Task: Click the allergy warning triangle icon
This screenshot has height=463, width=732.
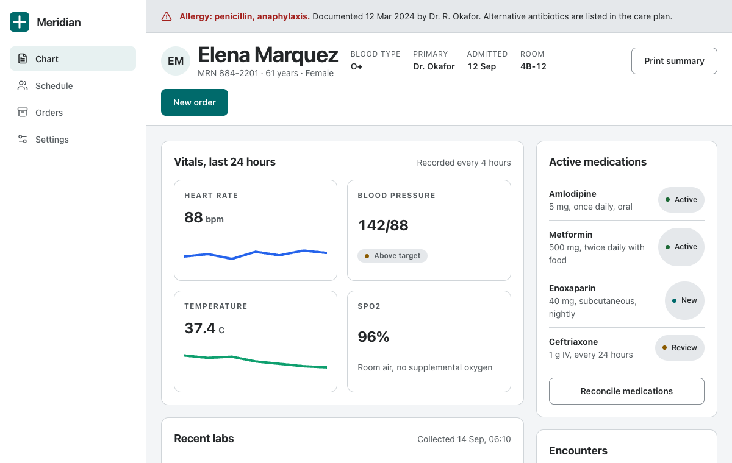Action: pos(167,16)
